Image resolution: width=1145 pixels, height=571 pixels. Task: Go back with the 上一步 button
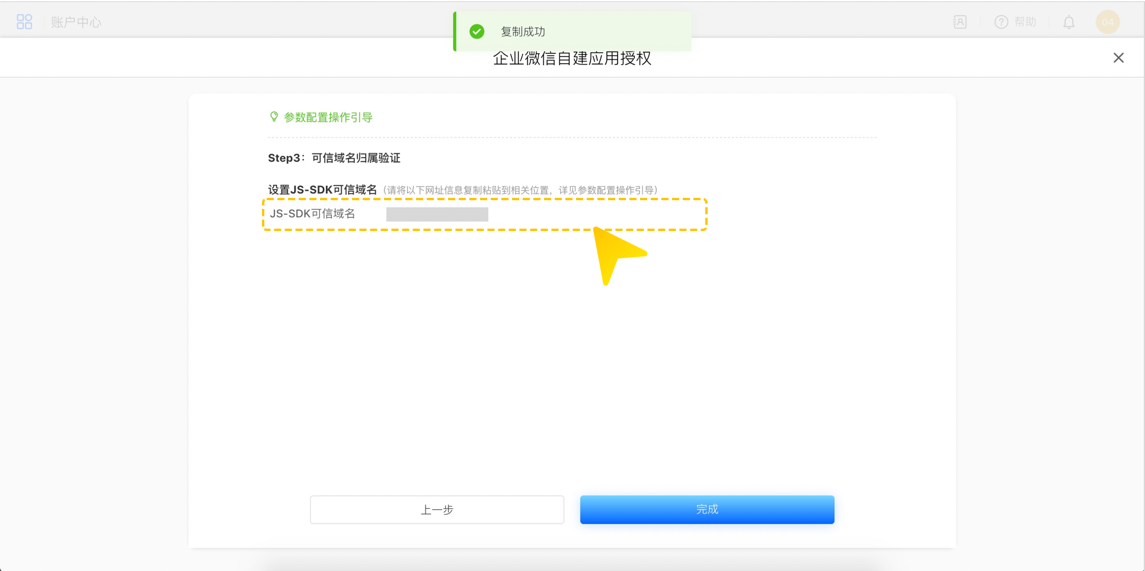(x=437, y=509)
